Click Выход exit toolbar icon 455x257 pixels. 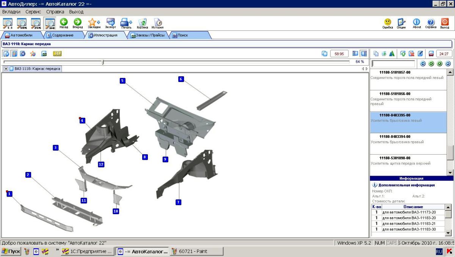(x=445, y=24)
